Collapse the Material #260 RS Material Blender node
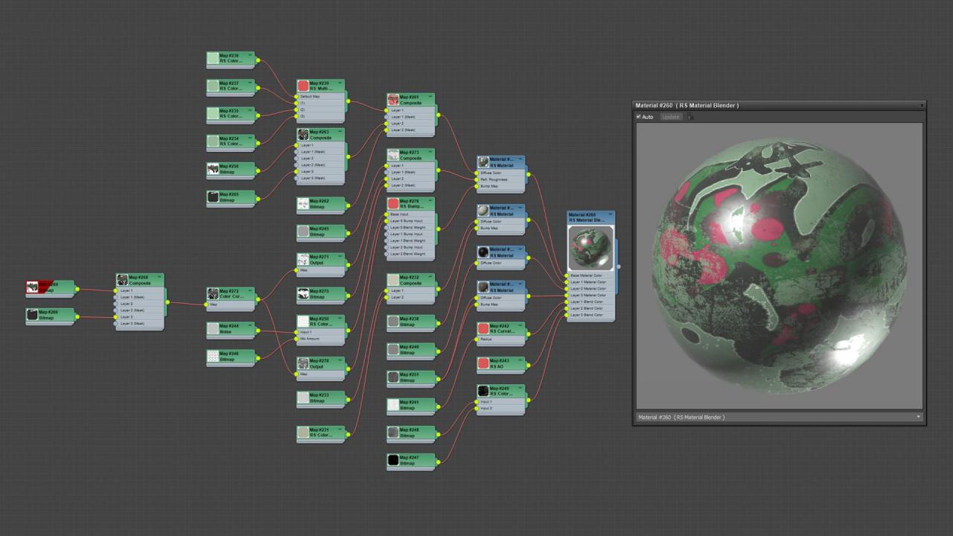Viewport: 953px width, 536px height. 611,214
